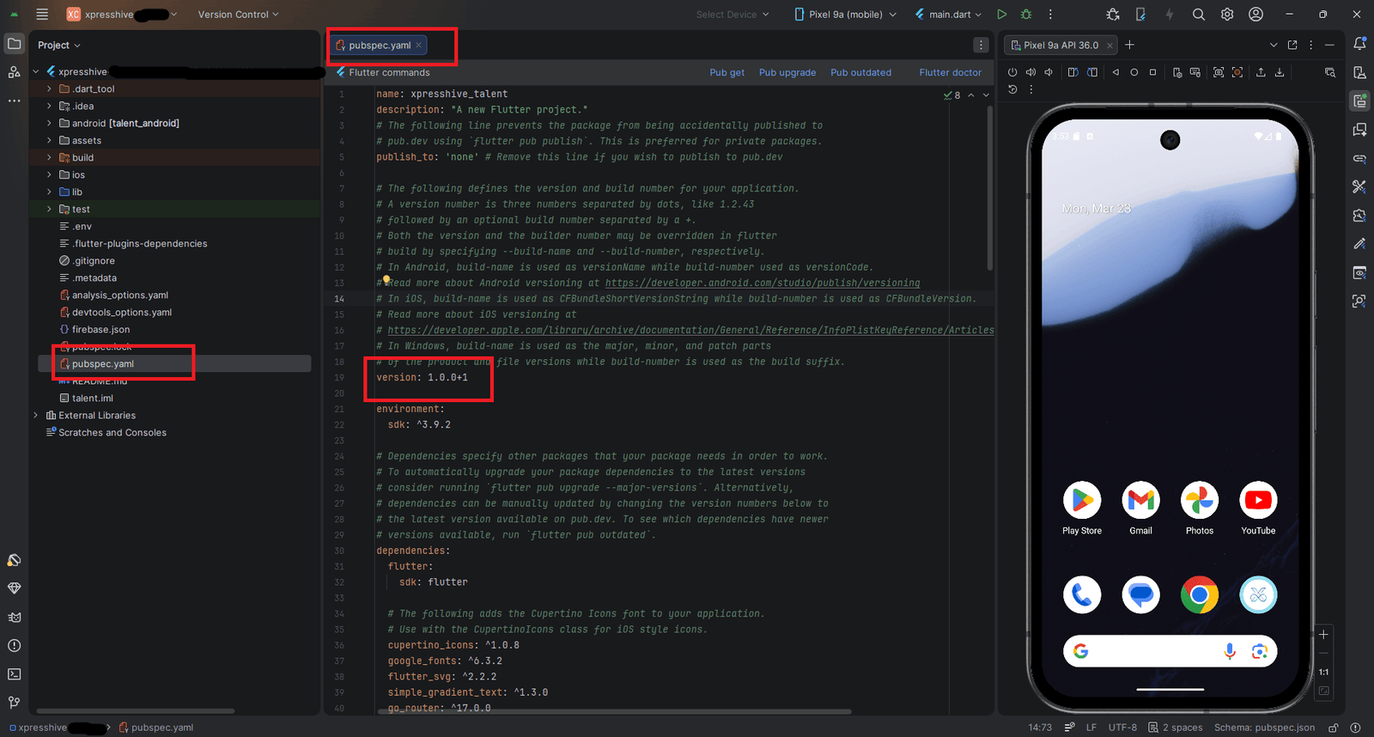Expand External Libraries node

click(x=36, y=415)
